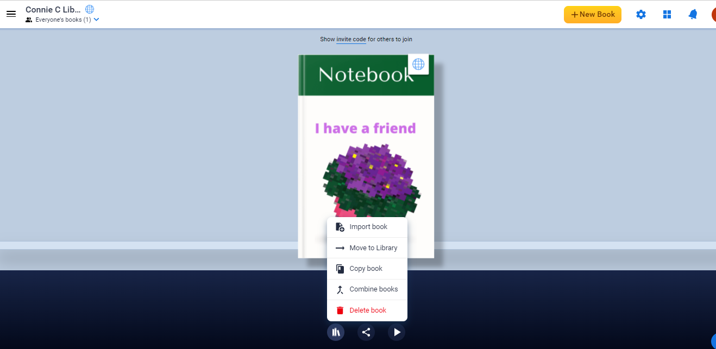
Task: Open the hamburger main menu
Action: coord(11,14)
